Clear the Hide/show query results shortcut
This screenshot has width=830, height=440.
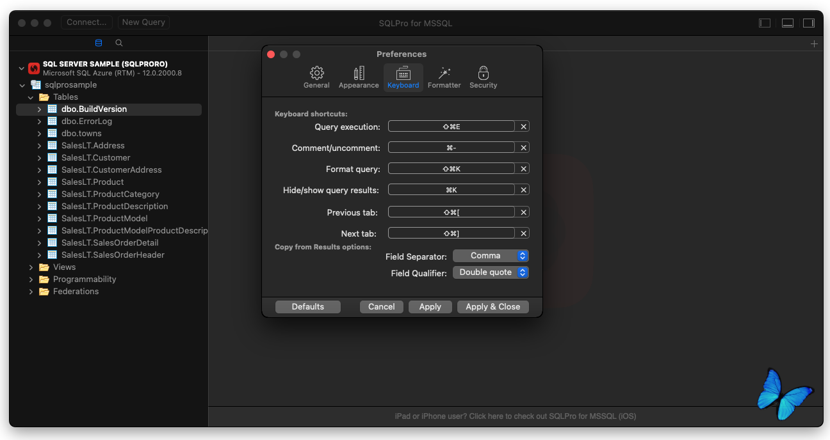click(x=523, y=190)
